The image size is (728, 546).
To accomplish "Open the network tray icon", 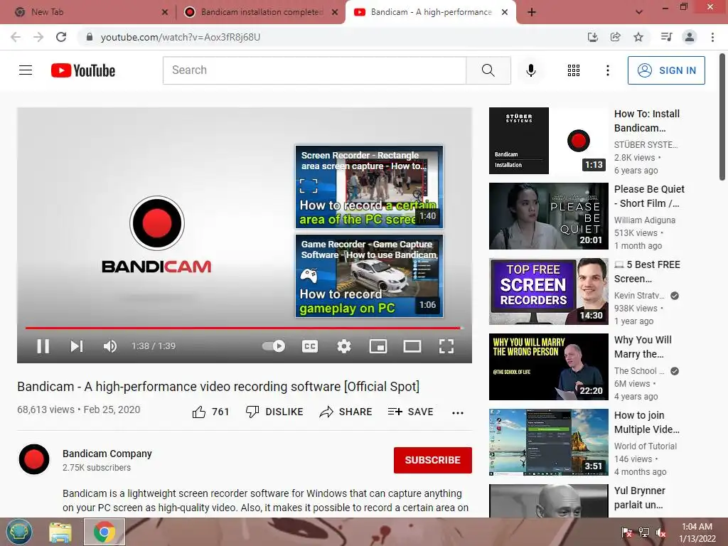I will 644,532.
